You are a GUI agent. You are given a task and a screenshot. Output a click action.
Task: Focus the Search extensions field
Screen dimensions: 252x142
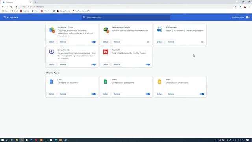(126, 17)
